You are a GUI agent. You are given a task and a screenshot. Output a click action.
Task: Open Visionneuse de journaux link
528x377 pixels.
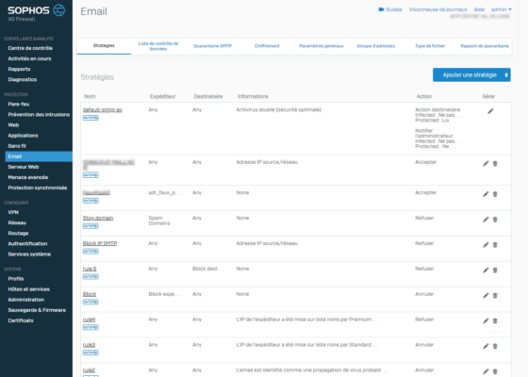437,9
